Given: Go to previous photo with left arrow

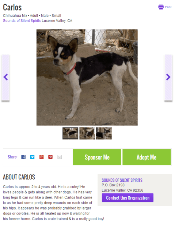Looking at the screenshot, I should point(5,77).
